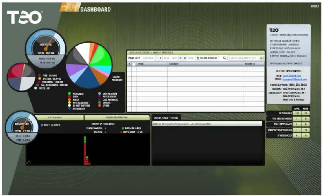Click the Available green legend dot
Viewport: 322px width, 196px height.
pyautogui.click(x=69, y=93)
